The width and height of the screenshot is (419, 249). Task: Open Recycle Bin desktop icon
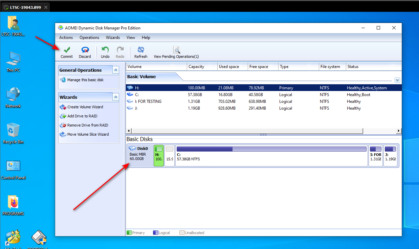click(13, 133)
